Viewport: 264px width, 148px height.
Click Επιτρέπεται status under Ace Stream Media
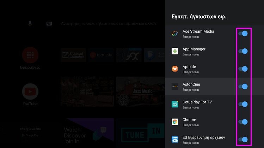(191, 37)
